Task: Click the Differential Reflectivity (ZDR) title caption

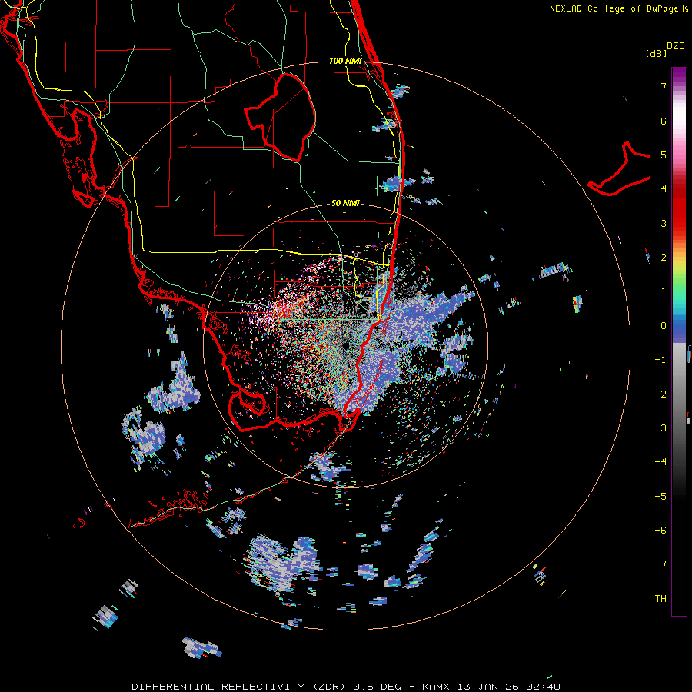Action: pos(346,687)
